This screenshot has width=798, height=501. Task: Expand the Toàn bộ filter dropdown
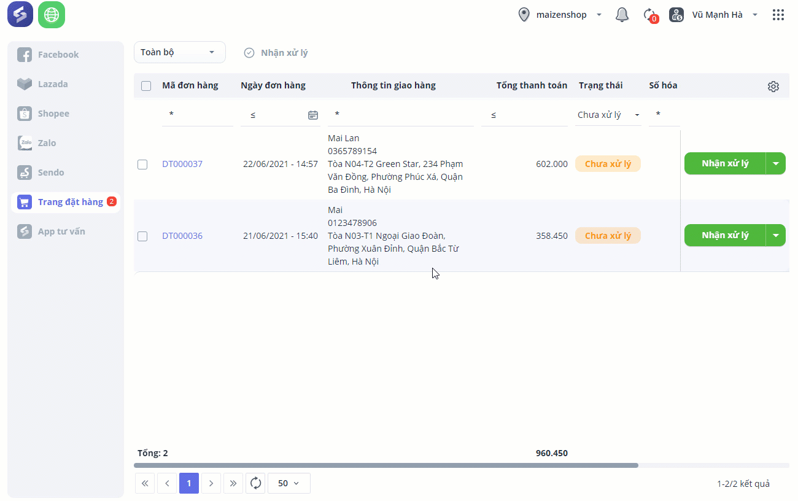point(179,52)
